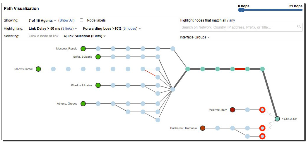Screen dimensions: 306x143
Task: Open the Forwarding Loss >10% dropdown
Action: click(x=112, y=29)
